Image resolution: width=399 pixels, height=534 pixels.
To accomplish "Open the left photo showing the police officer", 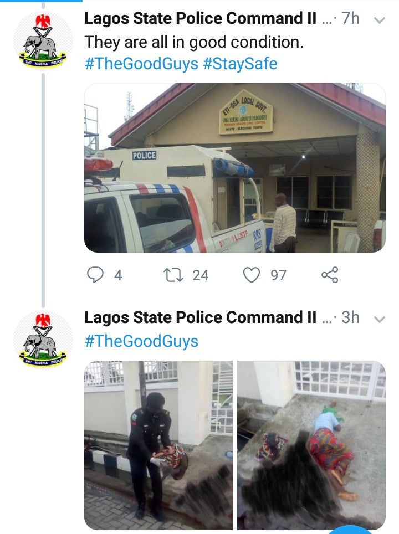I will pyautogui.click(x=158, y=445).
